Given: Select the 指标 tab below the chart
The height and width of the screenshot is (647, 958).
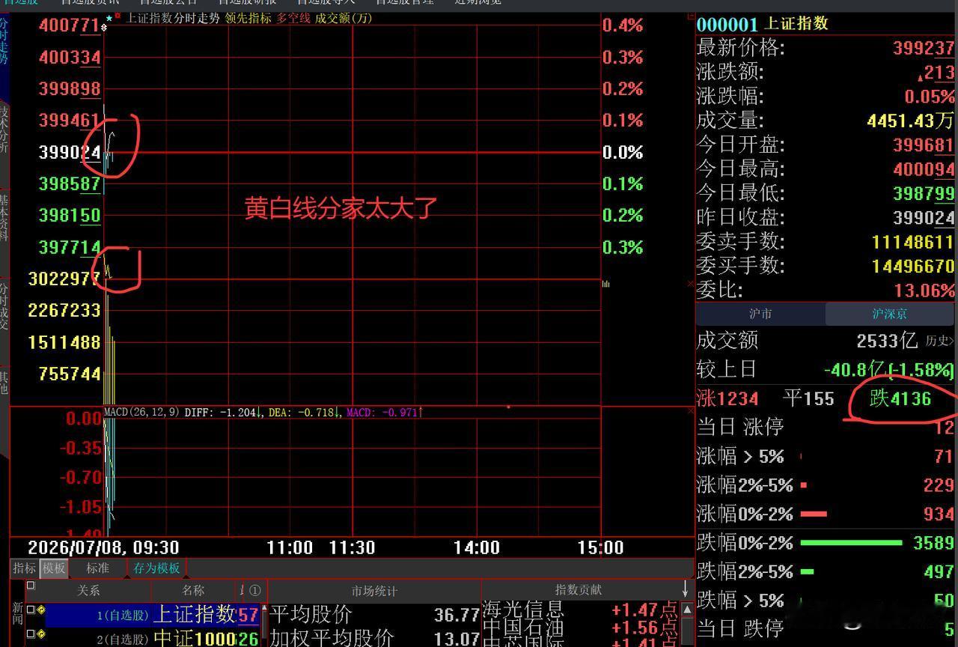Looking at the screenshot, I should 25,568.
